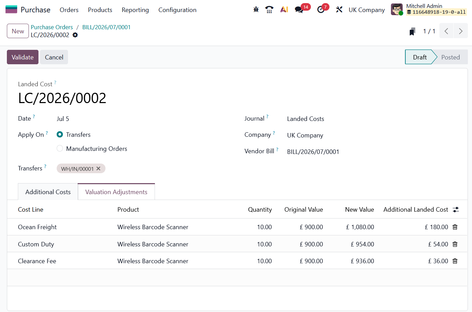
Task: Click the Company field UK Company
Action: point(305,135)
